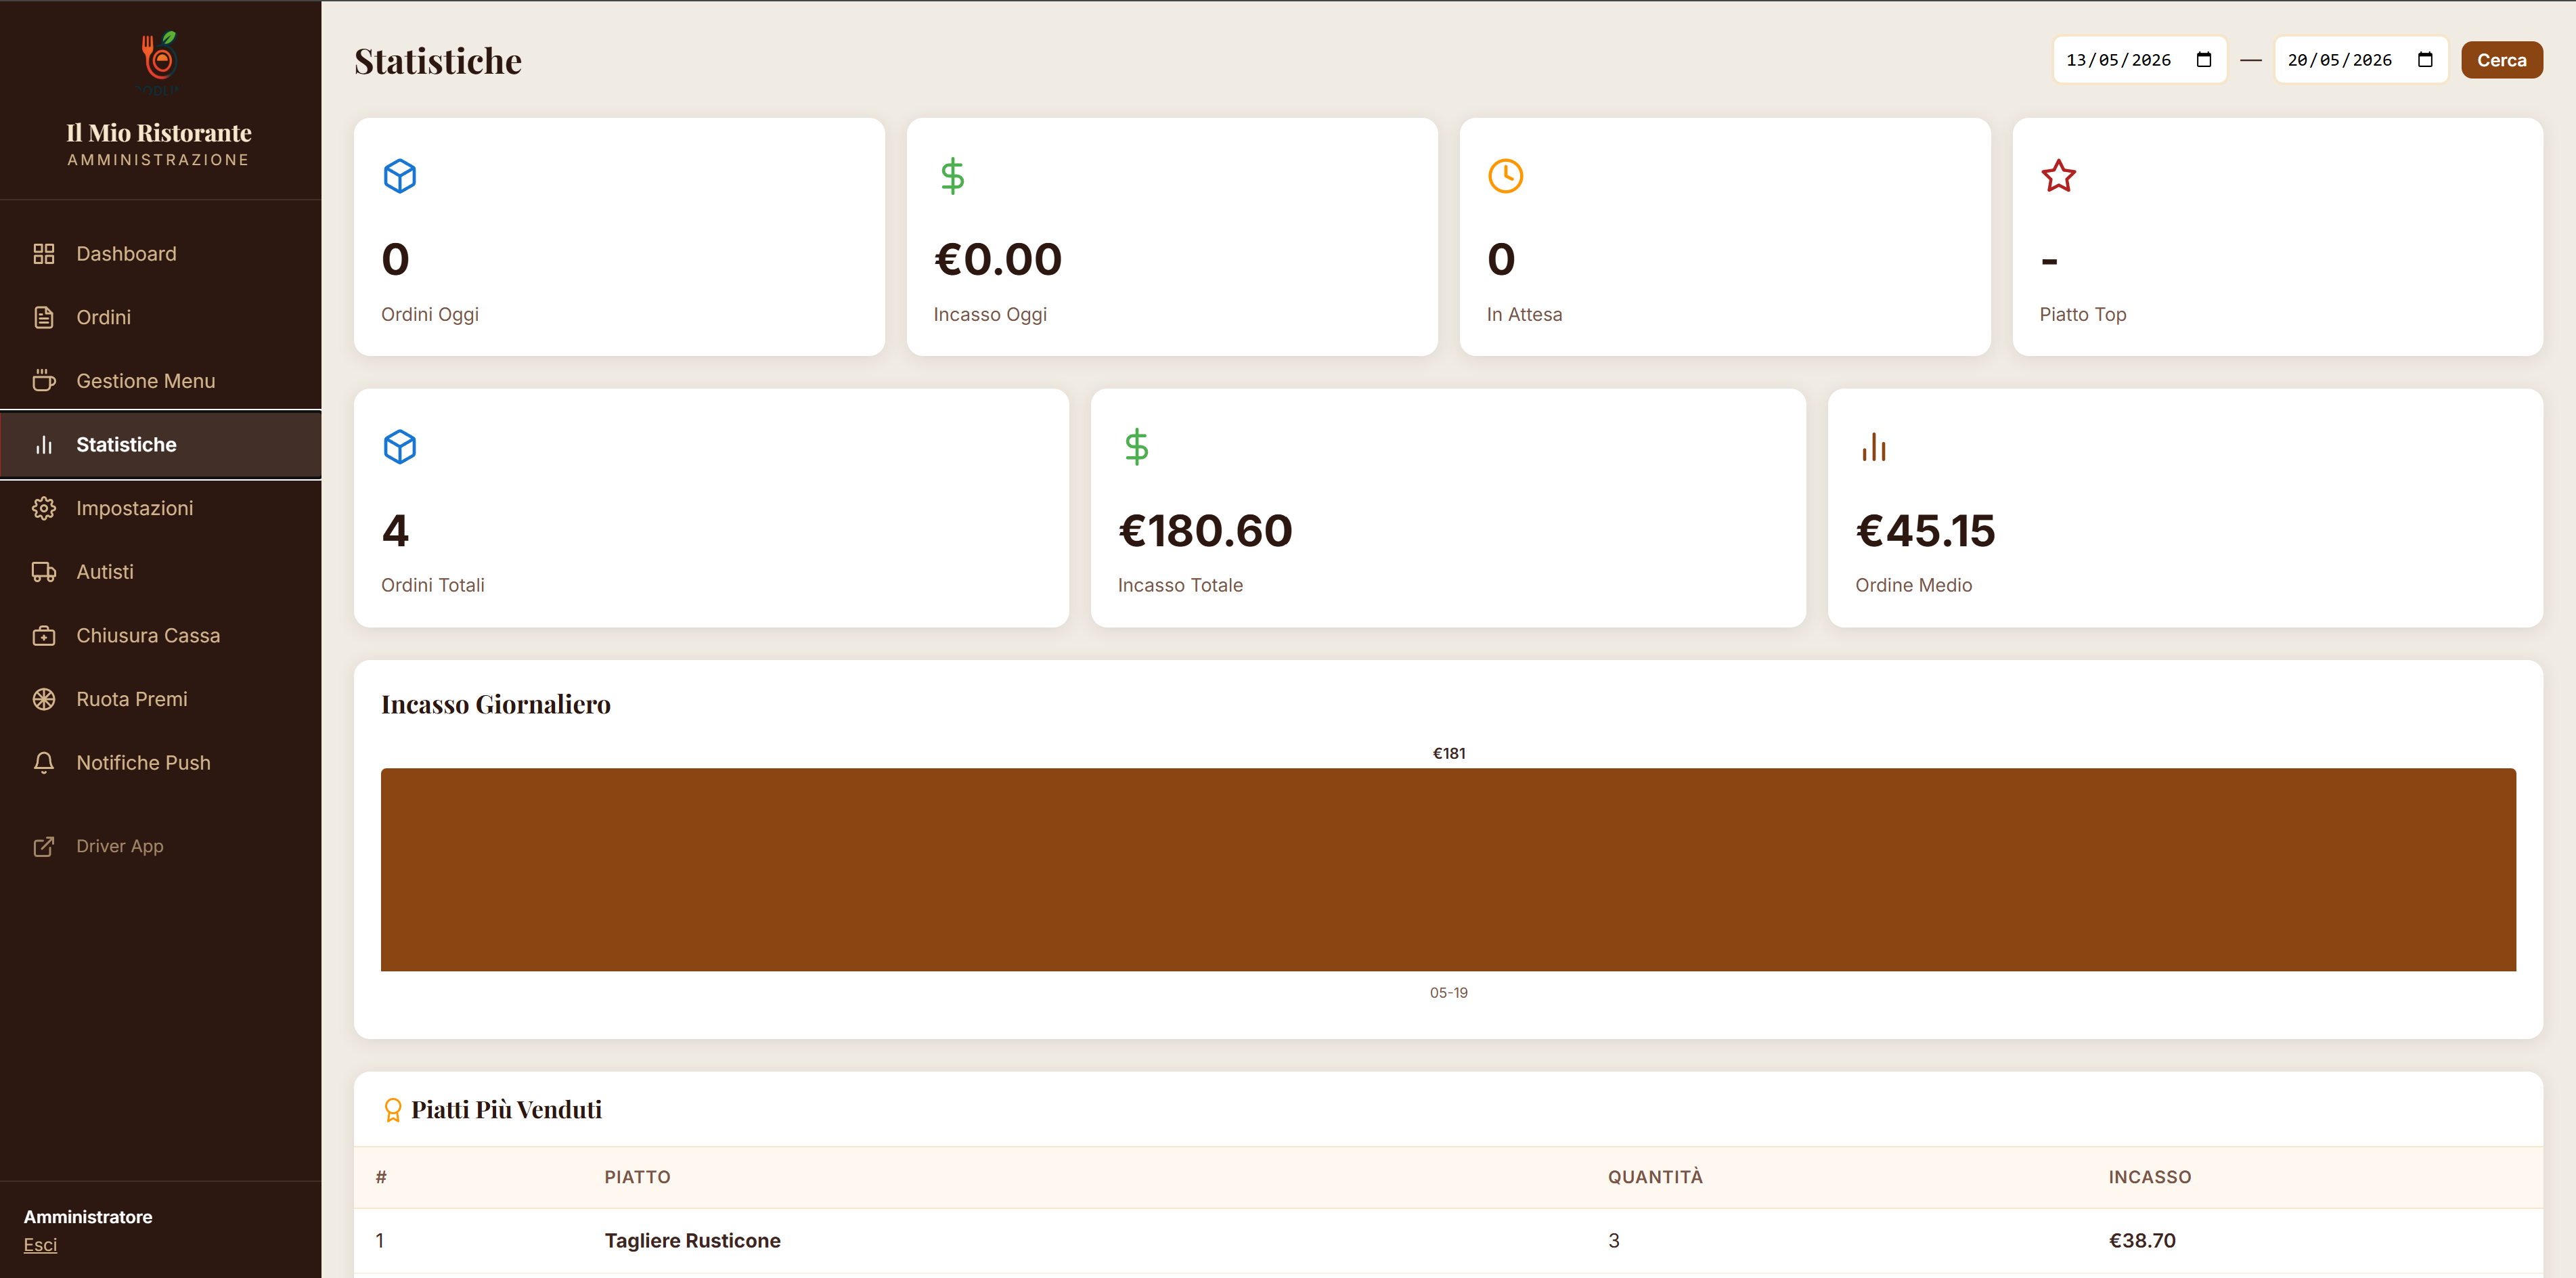The width and height of the screenshot is (2576, 1278).
Task: Open Chiusura Cassa page
Action: coord(160,636)
